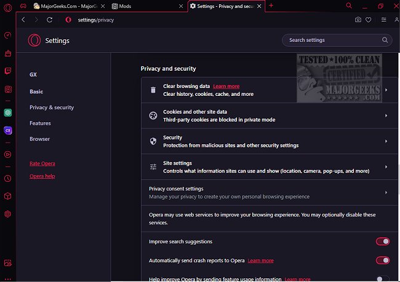Open the Easy setup sliders icon
The width and height of the screenshot is (400, 282).
pyautogui.click(x=383, y=20)
